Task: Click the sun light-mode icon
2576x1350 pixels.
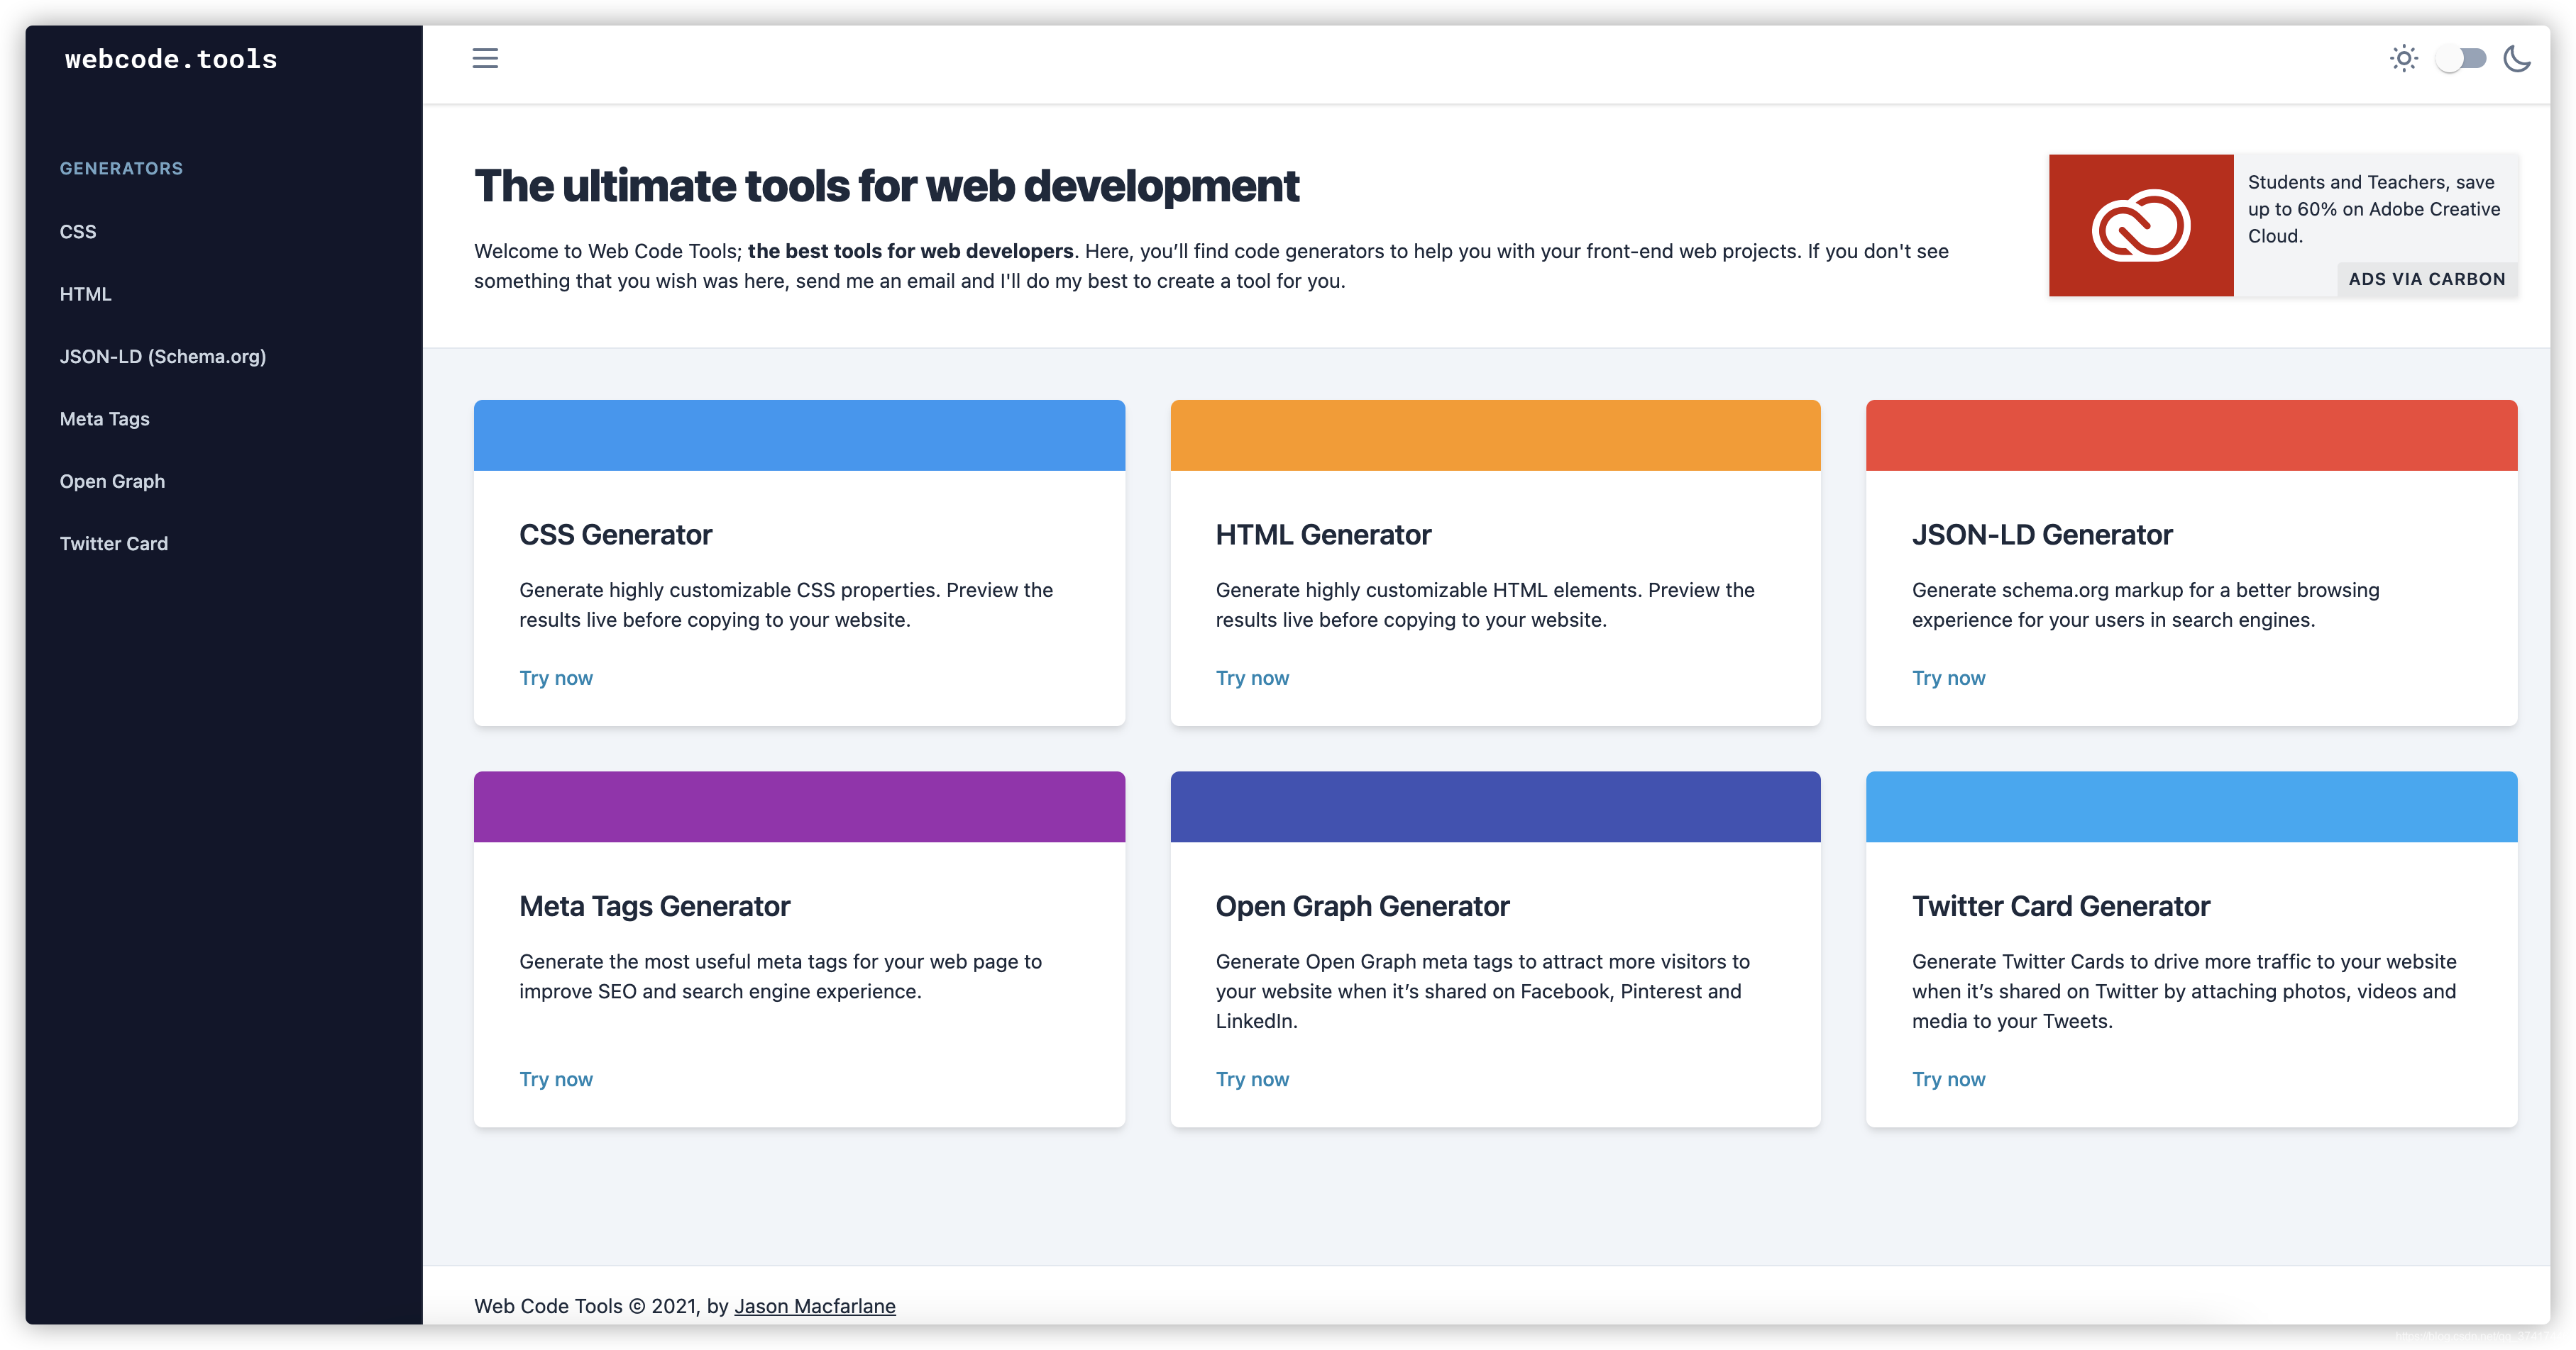Action: coord(2404,58)
